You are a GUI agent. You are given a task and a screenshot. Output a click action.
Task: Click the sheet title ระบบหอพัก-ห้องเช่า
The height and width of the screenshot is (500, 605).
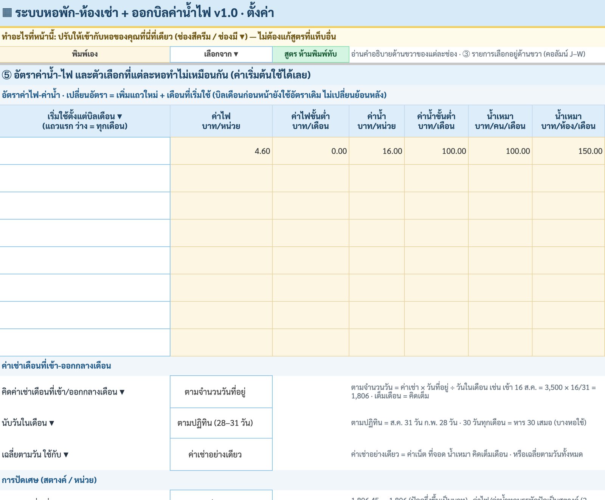(144, 13)
